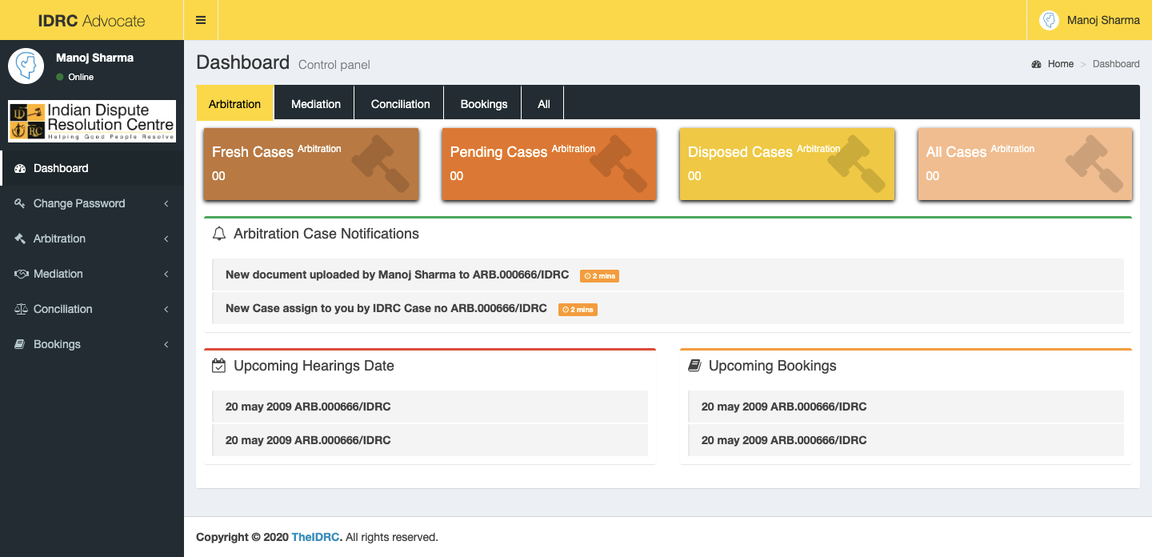The width and height of the screenshot is (1152, 557).
Task: Open the All tab
Action: pyautogui.click(x=544, y=104)
